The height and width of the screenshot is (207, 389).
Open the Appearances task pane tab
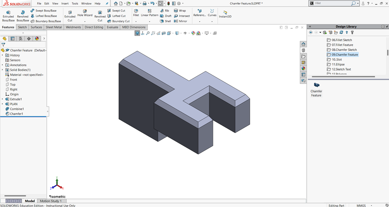[x=303, y=68]
